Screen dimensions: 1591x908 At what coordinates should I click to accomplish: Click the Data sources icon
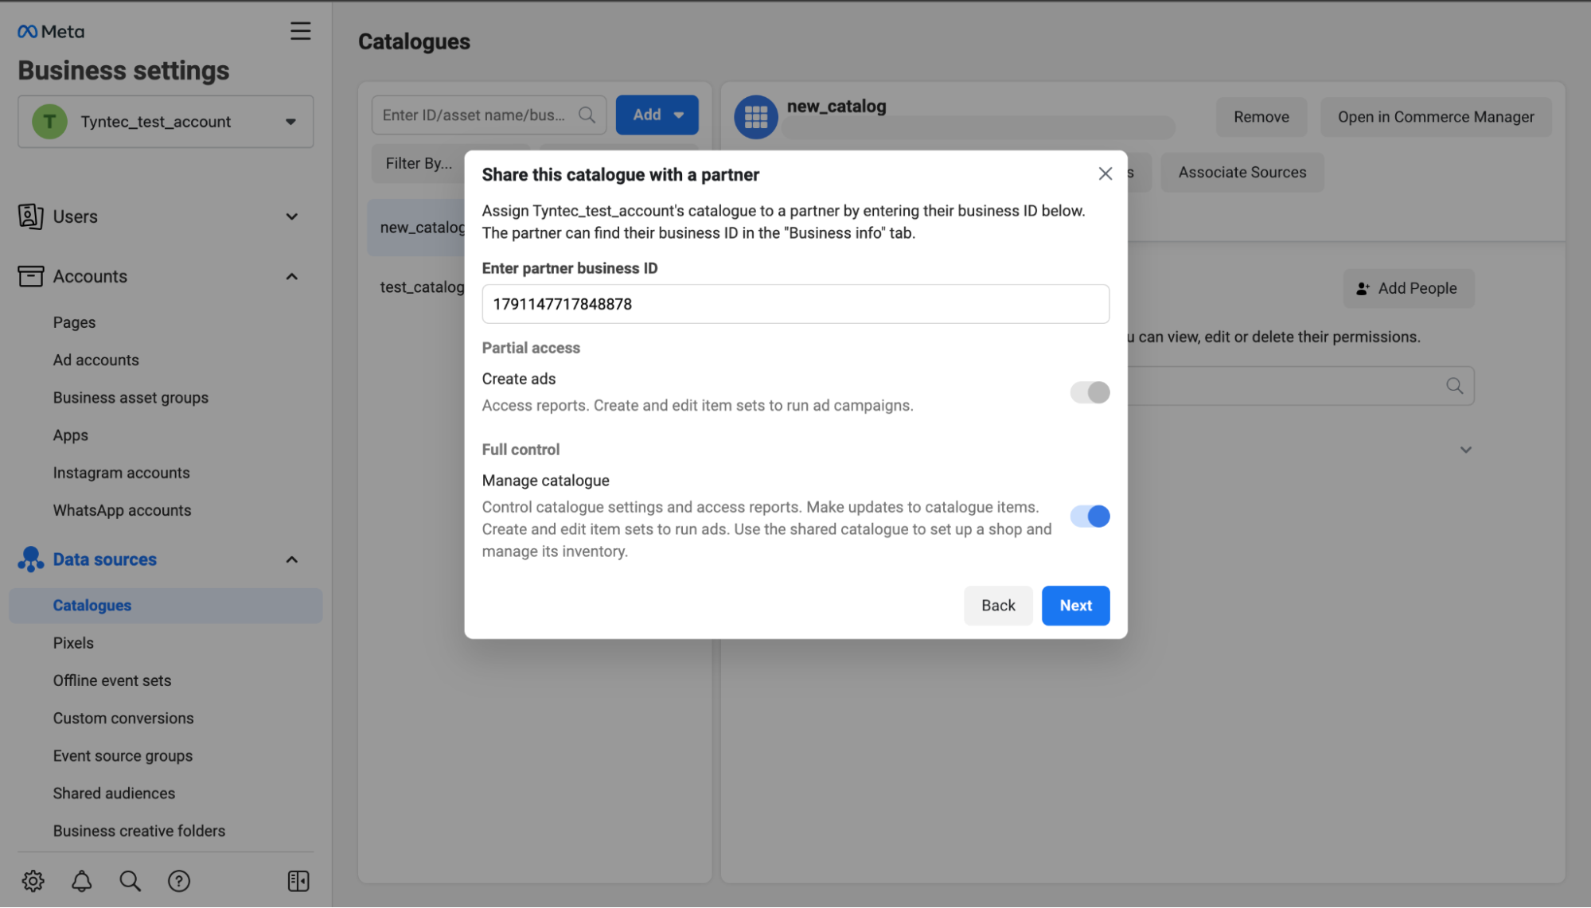point(30,559)
